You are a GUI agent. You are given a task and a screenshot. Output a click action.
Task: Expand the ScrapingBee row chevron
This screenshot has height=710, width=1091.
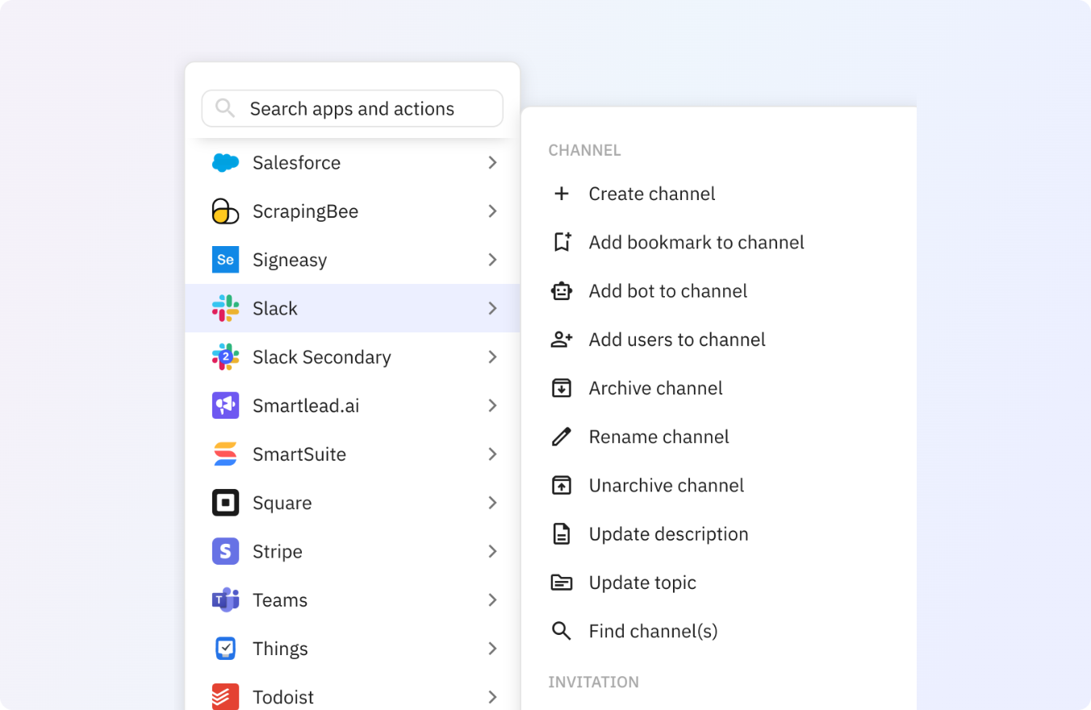click(492, 211)
